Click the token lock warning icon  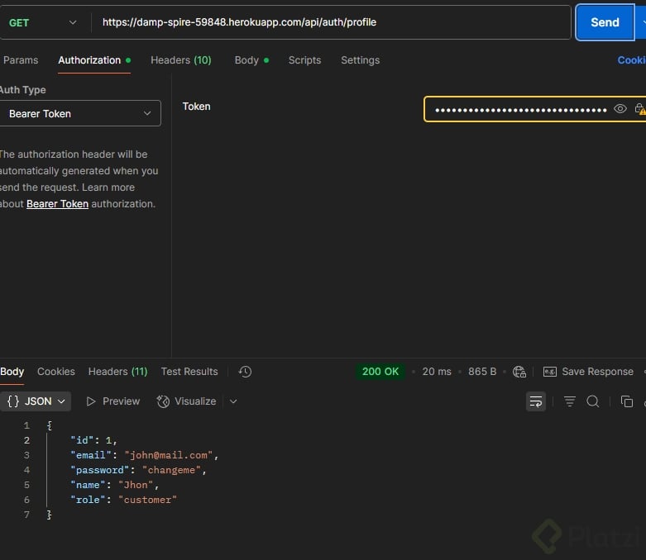tap(639, 109)
